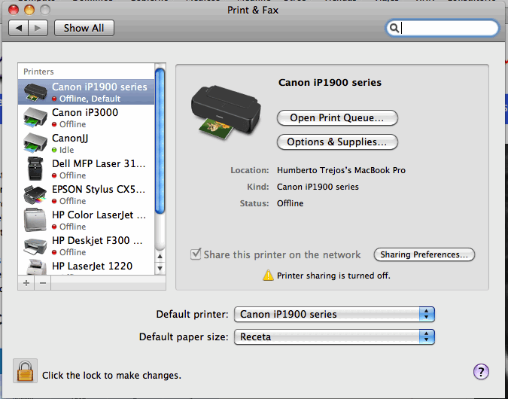Click the magnifying glass search icon
508x399 pixels.
coord(394,28)
